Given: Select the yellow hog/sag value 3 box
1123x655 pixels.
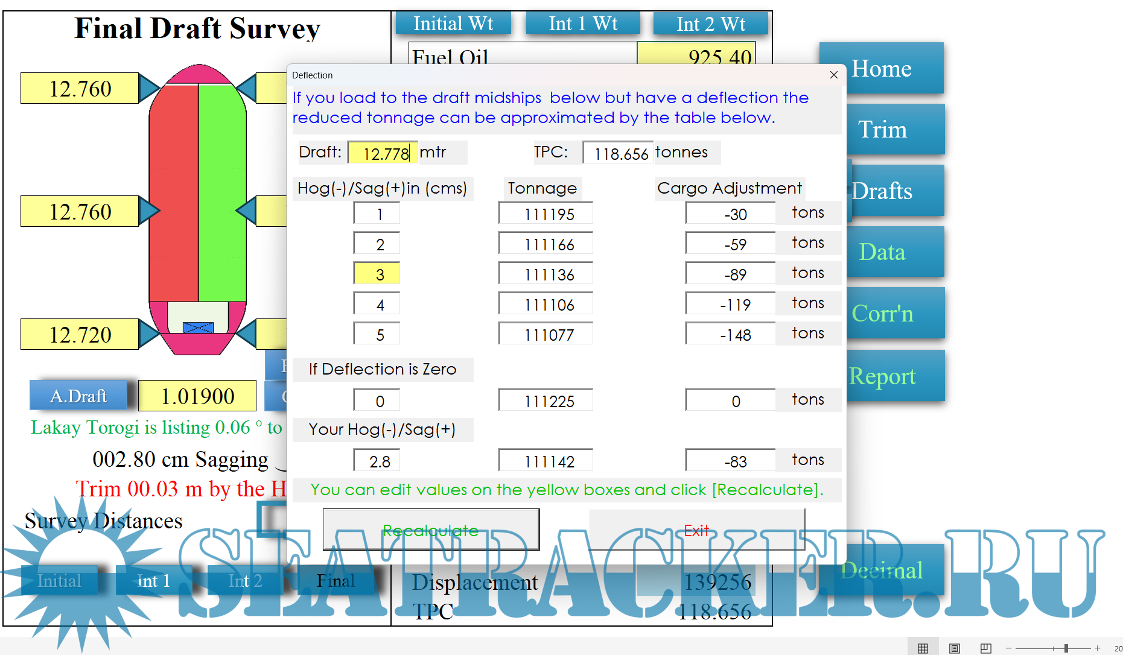Looking at the screenshot, I should point(377,274).
